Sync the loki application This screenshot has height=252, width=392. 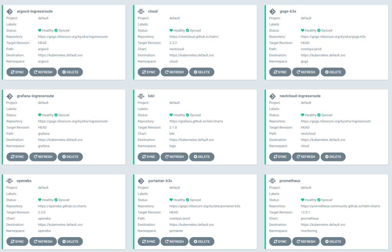click(149, 157)
